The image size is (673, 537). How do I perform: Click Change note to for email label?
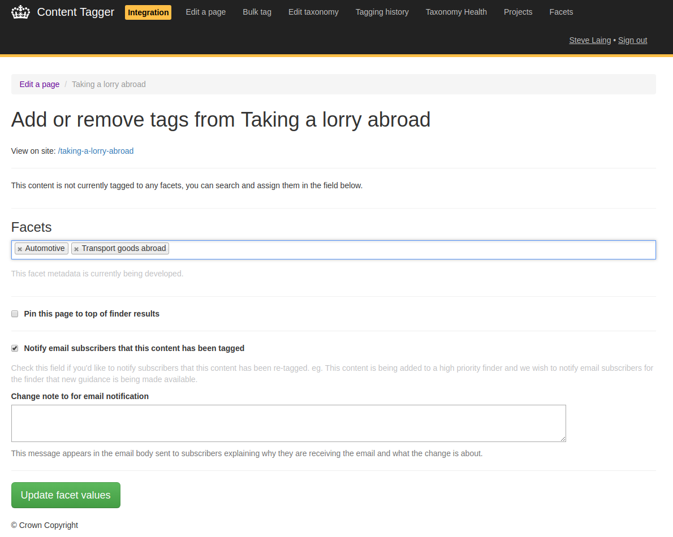pyautogui.click(x=80, y=396)
